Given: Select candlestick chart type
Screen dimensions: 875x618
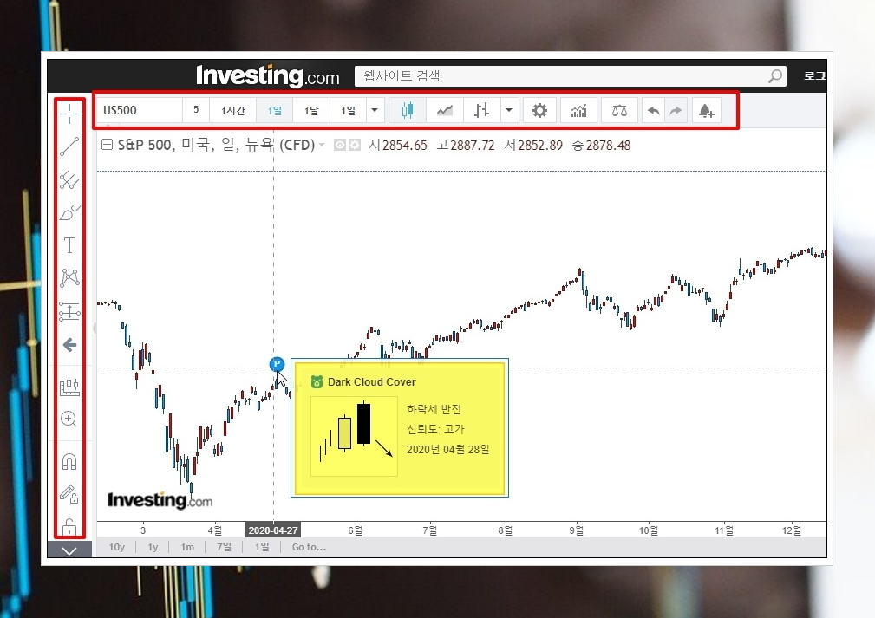Looking at the screenshot, I should tap(408, 110).
